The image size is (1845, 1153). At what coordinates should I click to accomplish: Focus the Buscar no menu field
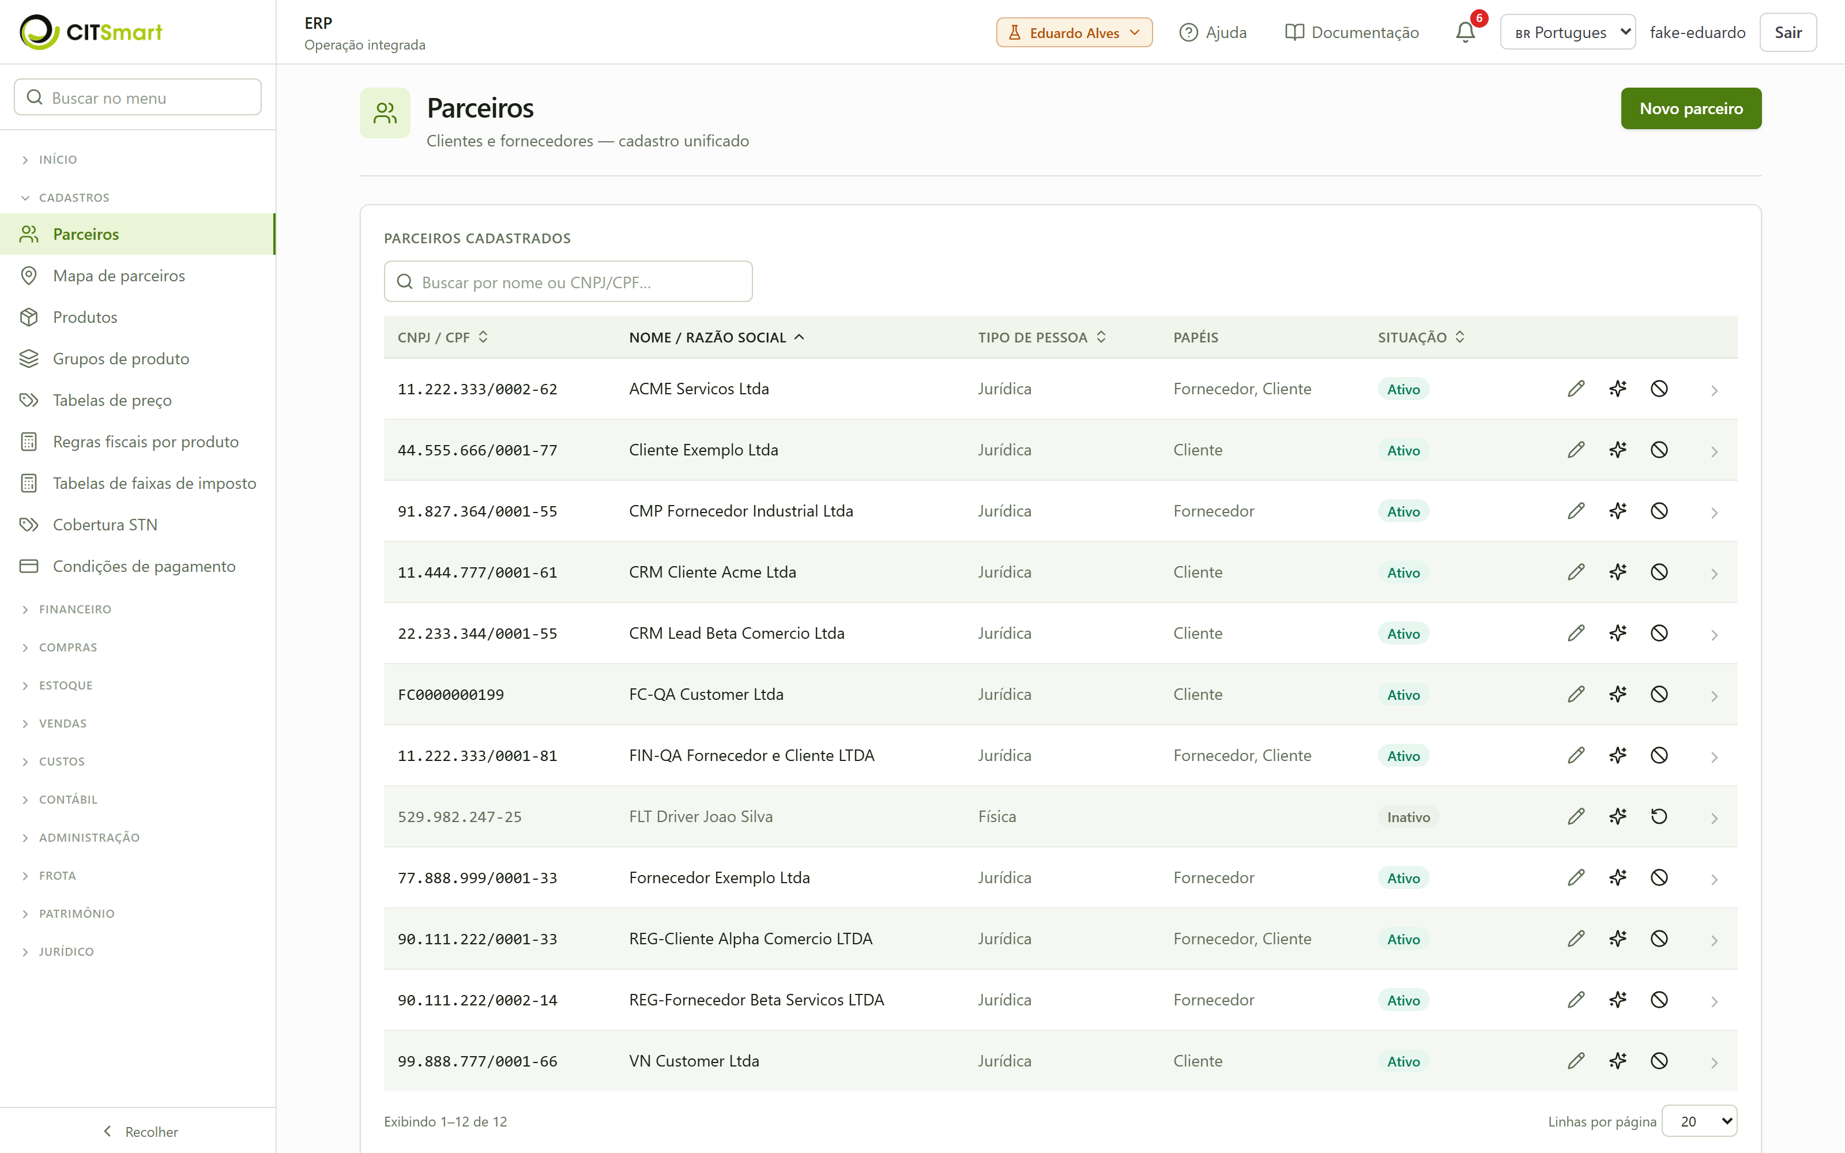pyautogui.click(x=138, y=97)
